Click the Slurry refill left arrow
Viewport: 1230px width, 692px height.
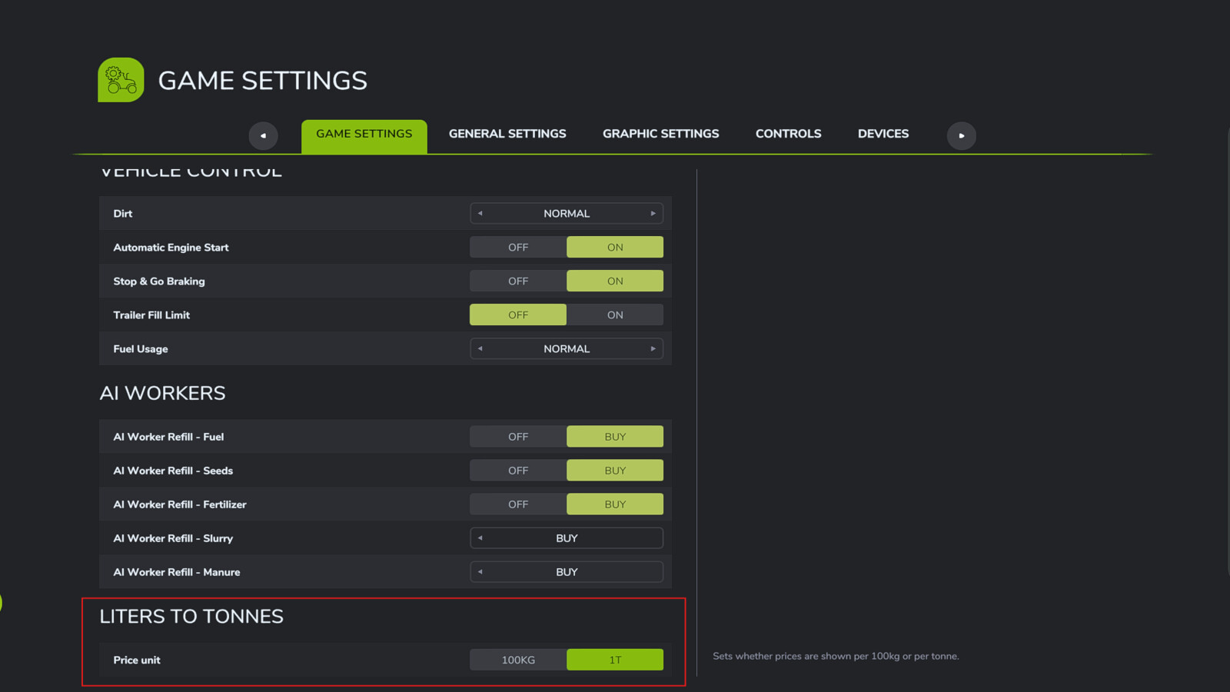480,538
